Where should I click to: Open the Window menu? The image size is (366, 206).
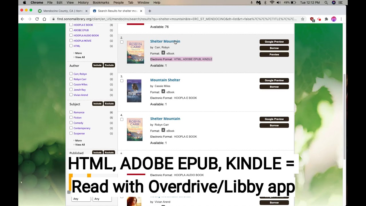(143, 3)
